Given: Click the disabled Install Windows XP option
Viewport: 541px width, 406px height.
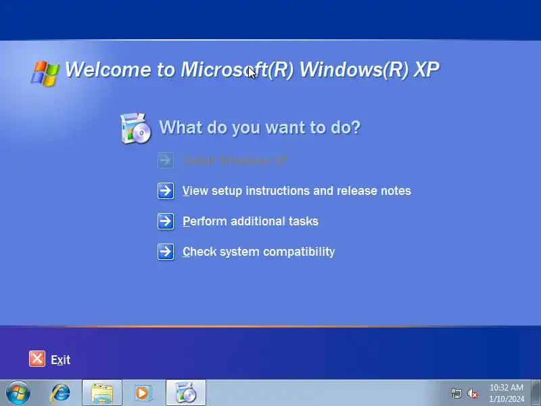Looking at the screenshot, I should [x=235, y=160].
